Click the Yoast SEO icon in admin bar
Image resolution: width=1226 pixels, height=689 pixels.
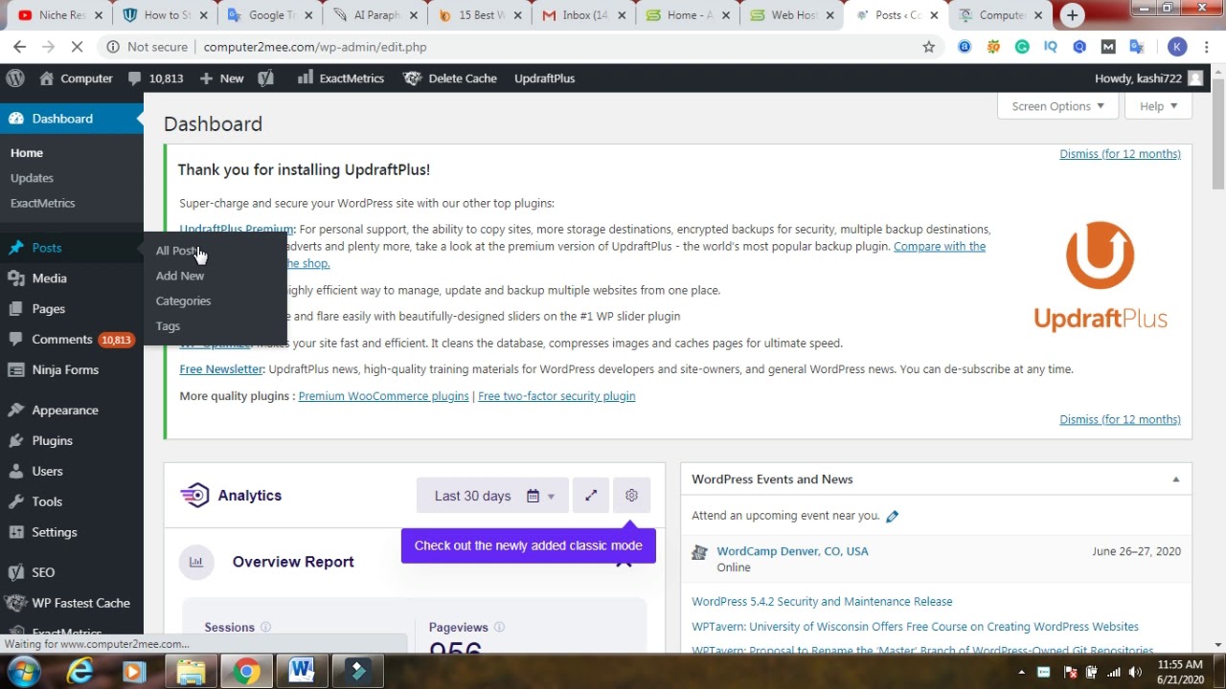click(x=265, y=78)
